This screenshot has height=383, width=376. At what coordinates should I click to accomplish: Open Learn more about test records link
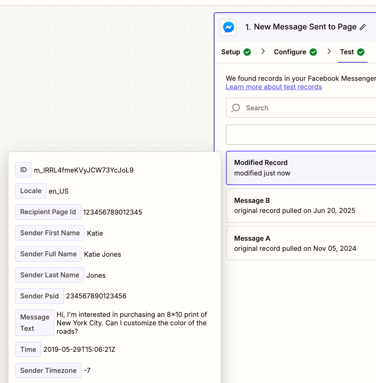click(x=274, y=87)
